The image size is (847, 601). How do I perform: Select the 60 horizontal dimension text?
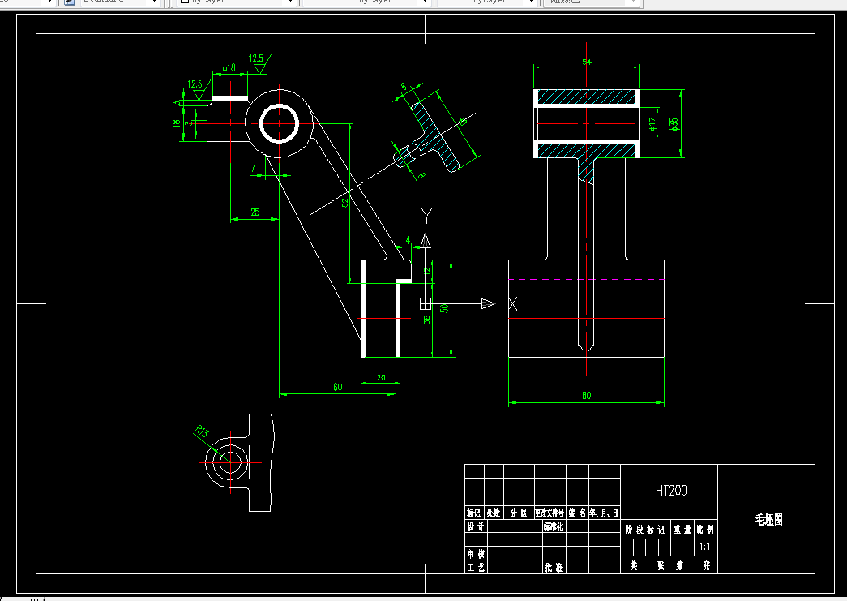point(338,387)
